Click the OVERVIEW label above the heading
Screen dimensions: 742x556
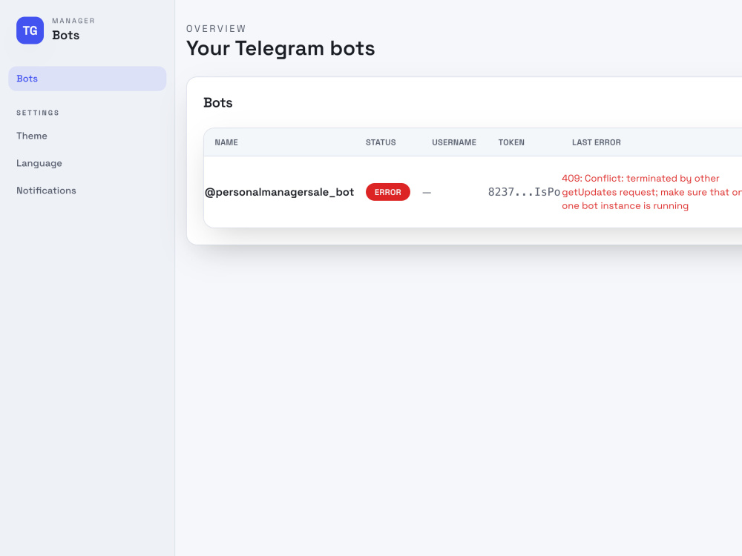click(x=216, y=28)
